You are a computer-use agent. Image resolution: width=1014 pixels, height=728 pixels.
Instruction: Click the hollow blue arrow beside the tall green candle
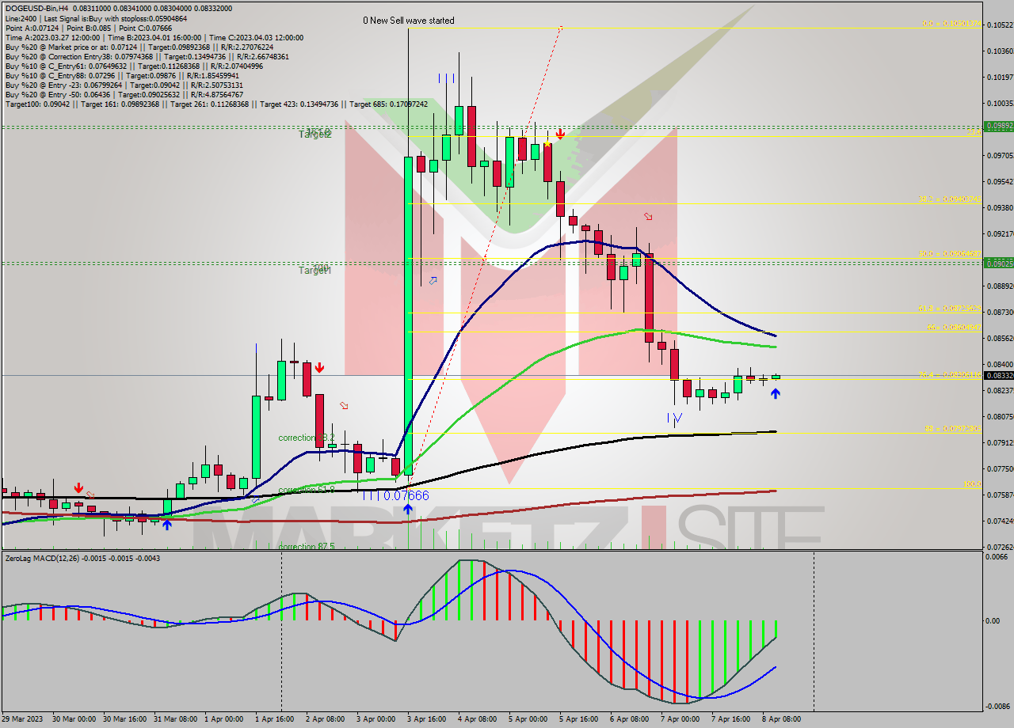433,280
